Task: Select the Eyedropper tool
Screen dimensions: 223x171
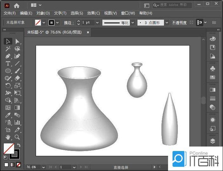Action: [x=8, y=115]
